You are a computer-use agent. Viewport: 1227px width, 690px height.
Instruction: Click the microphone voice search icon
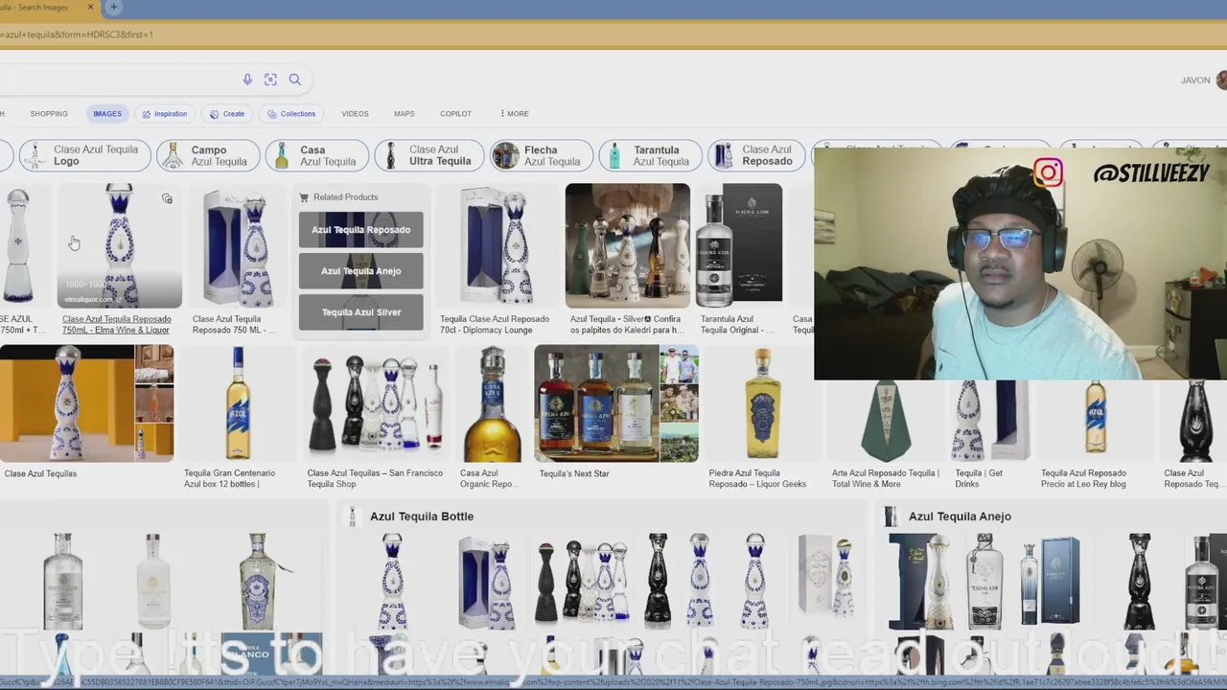tap(247, 80)
